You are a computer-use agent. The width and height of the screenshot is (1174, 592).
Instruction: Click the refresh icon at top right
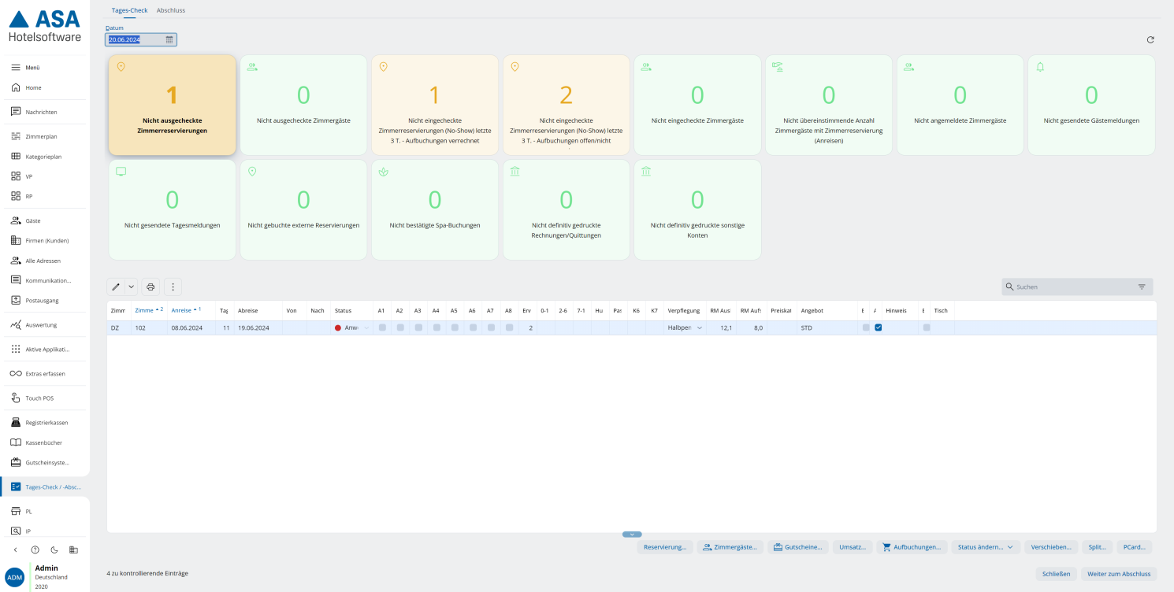[x=1150, y=39]
